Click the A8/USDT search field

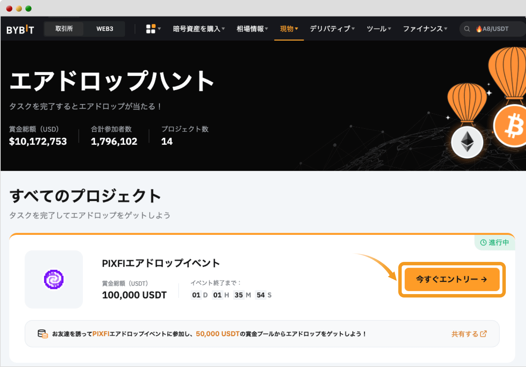[492, 29]
